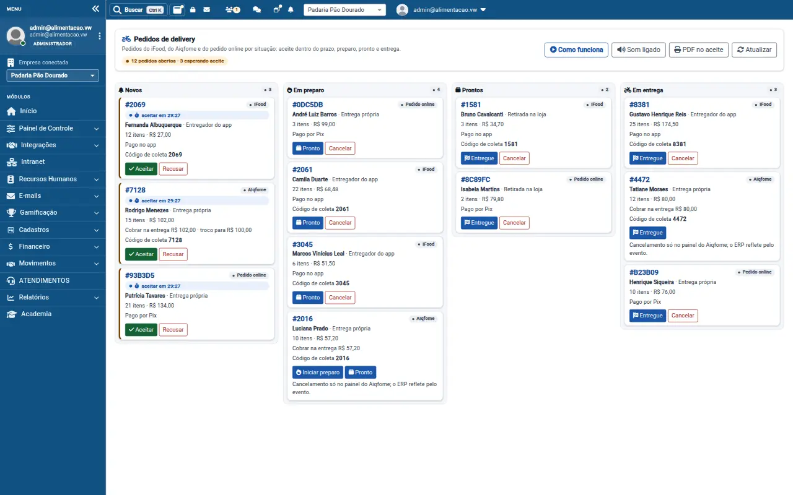Expand the Gamificação module

pyautogui.click(x=53, y=213)
